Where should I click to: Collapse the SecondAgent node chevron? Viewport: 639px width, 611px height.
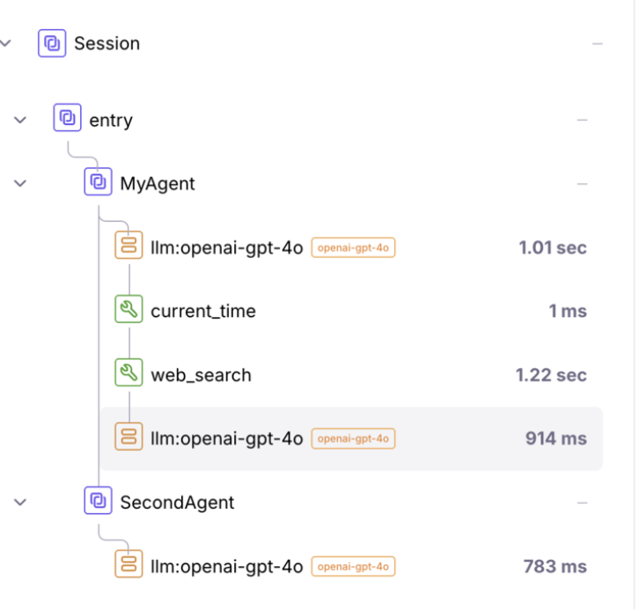click(21, 503)
